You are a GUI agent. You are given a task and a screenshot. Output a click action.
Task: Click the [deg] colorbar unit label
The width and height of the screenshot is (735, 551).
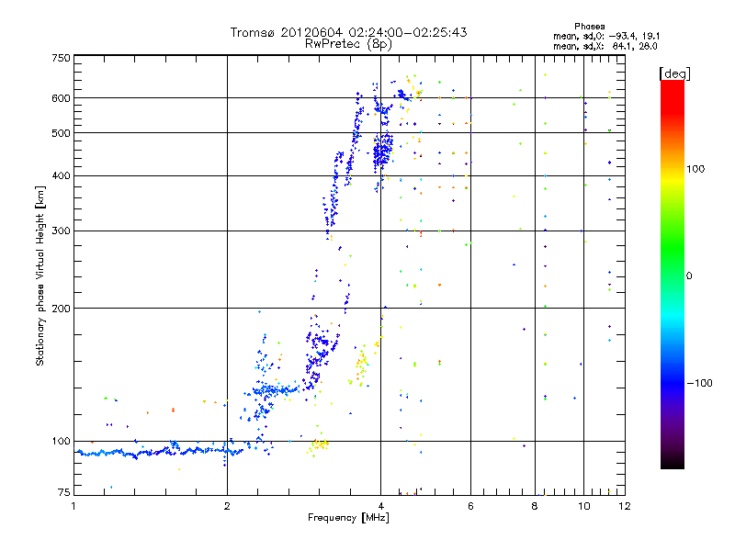[x=675, y=73]
